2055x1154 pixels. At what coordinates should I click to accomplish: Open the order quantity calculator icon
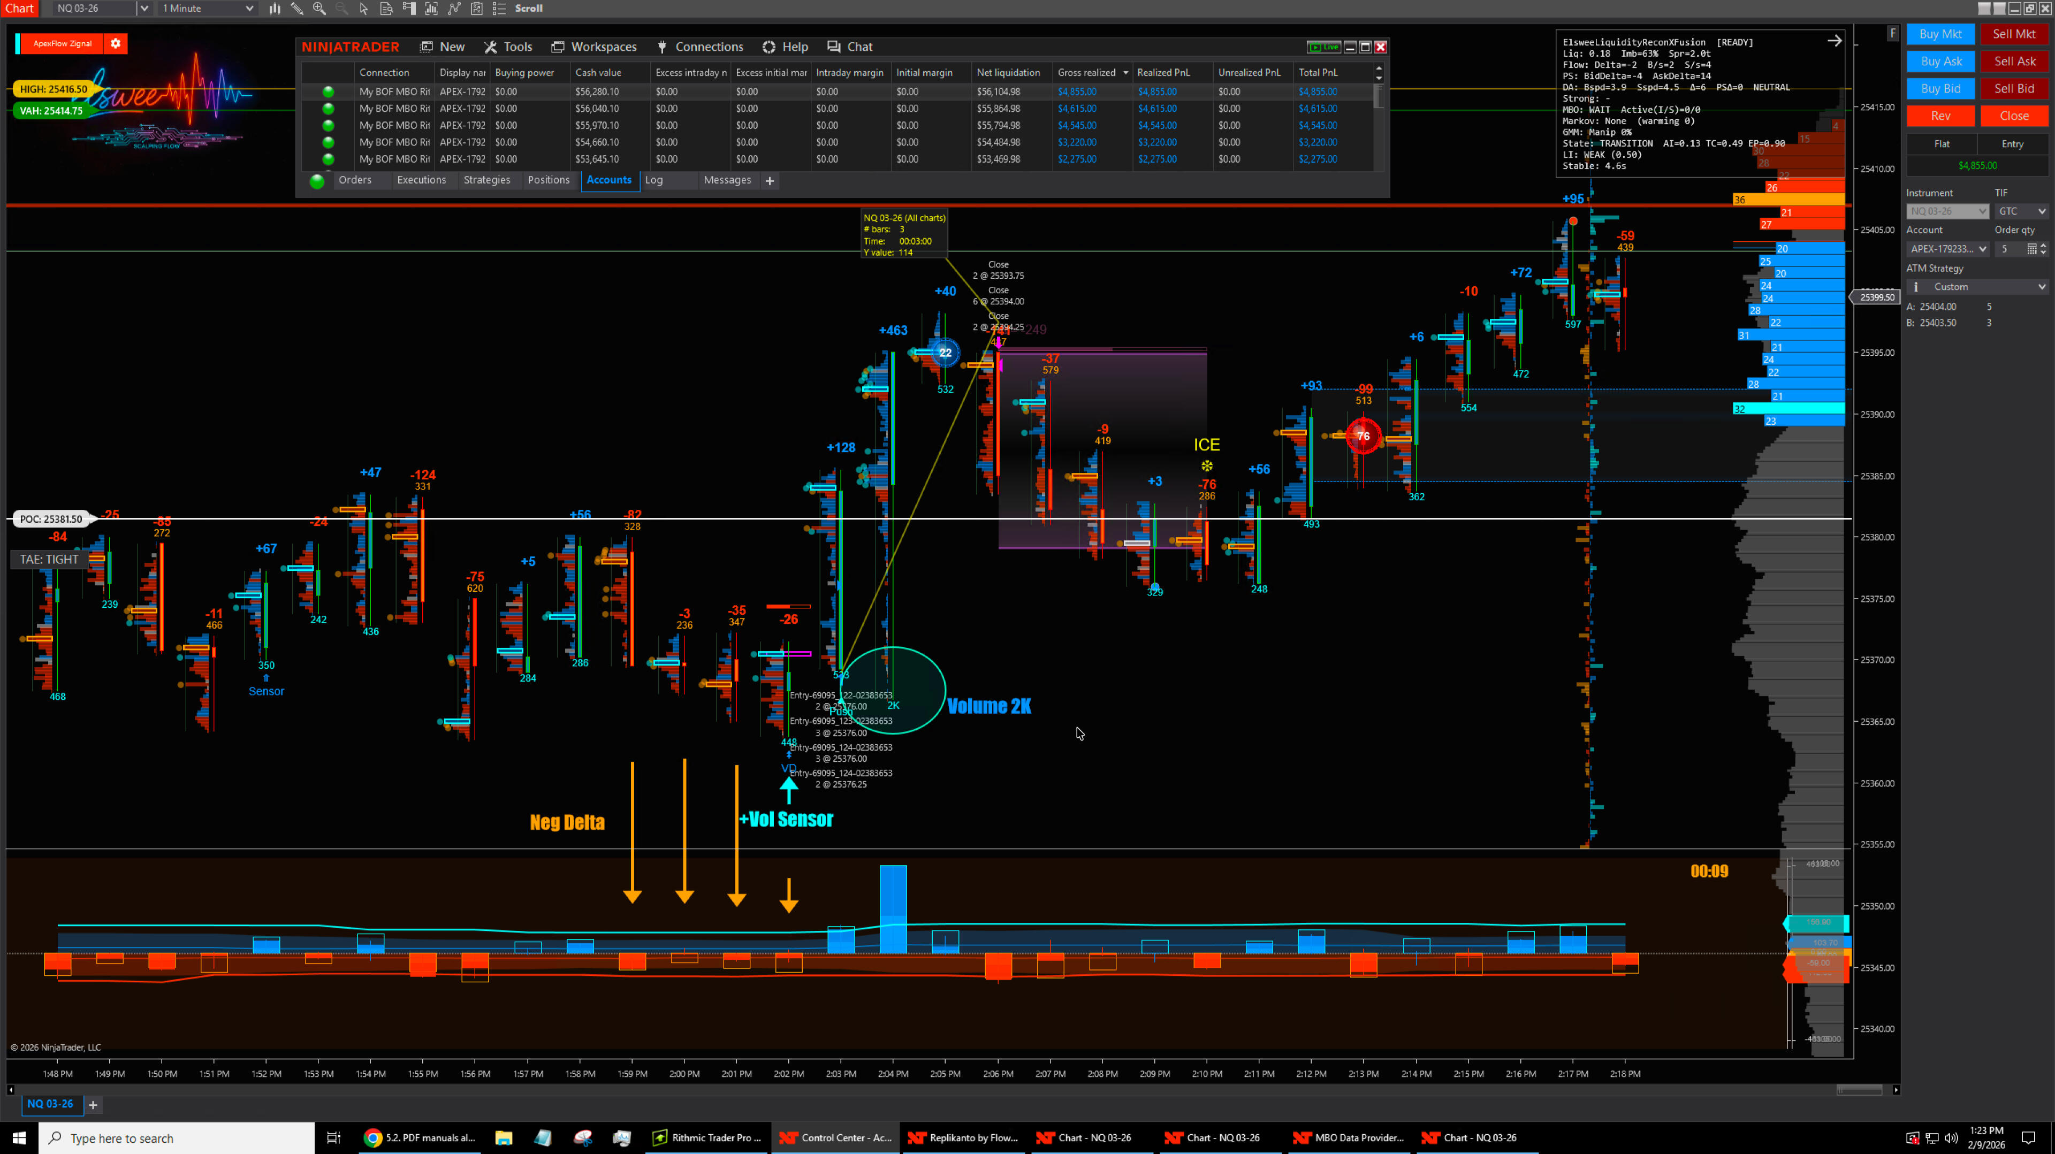2031,249
